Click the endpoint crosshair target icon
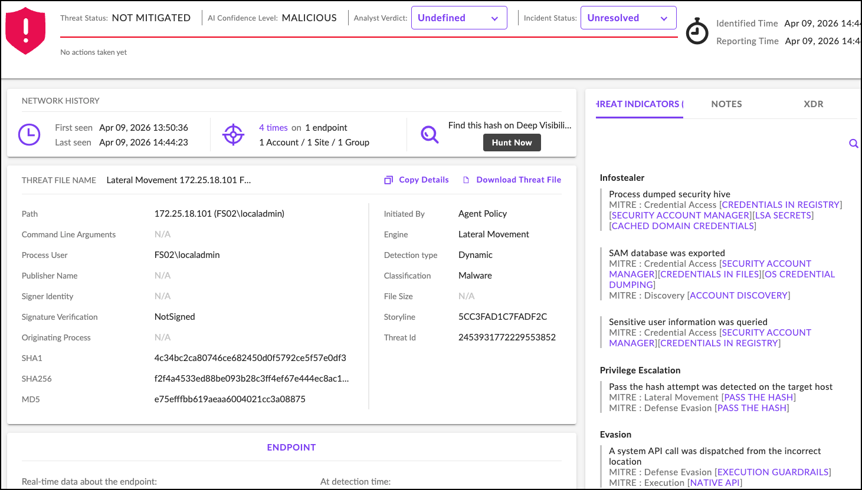Image resolution: width=862 pixels, height=490 pixels. coord(234,134)
